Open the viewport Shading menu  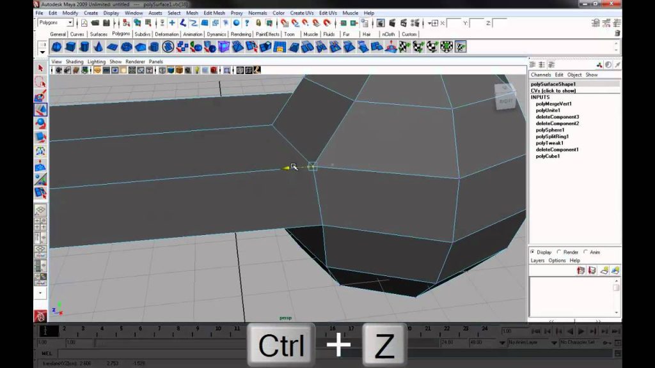point(74,61)
